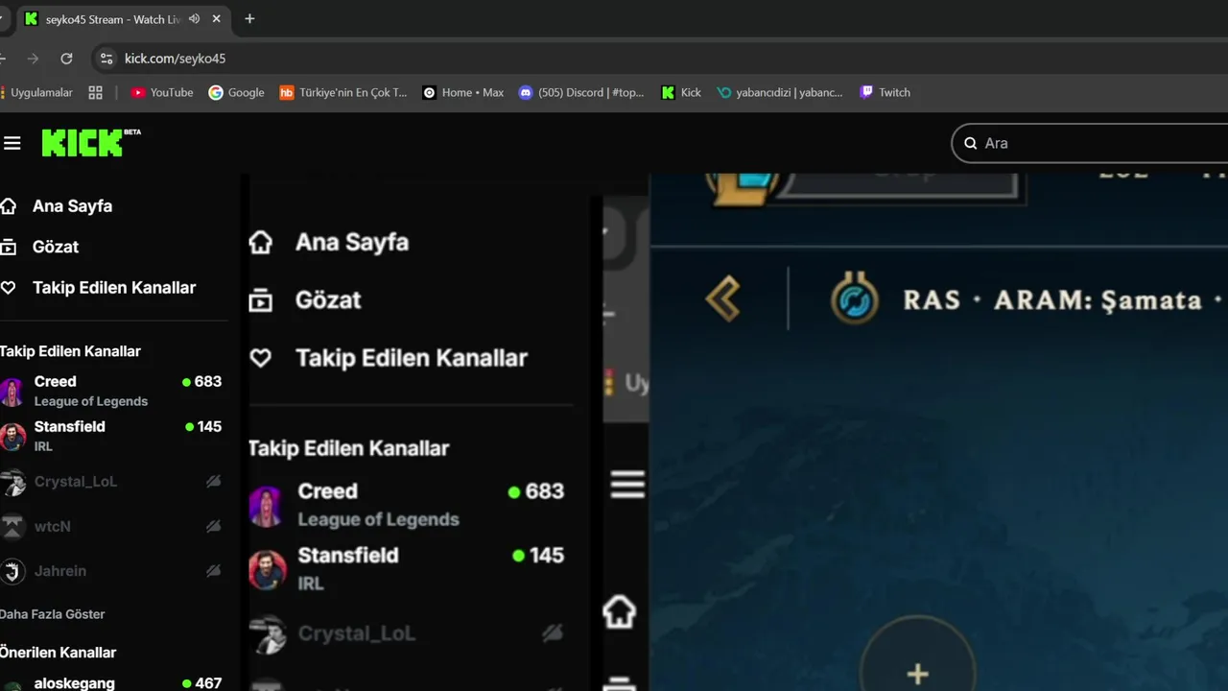Open the Kick hamburger menu beside the logo
Screen dimensions: 1228x691
point(12,143)
